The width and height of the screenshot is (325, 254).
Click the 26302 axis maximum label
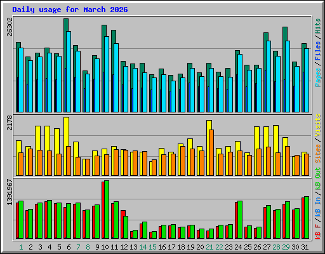(x=10, y=27)
